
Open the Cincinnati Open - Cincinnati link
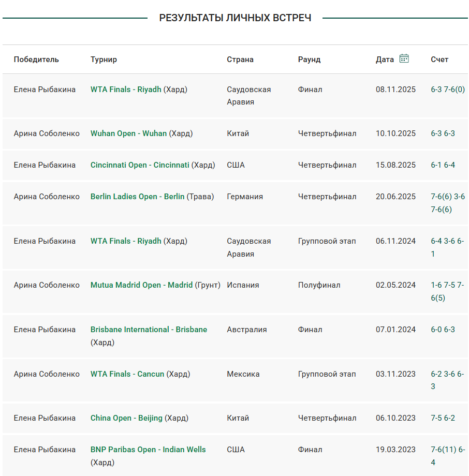click(x=140, y=165)
